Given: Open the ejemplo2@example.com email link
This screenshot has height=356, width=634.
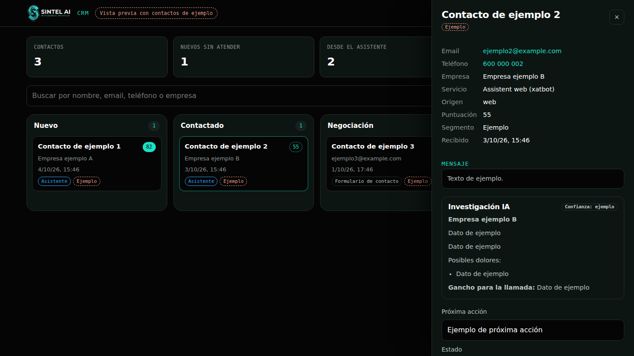Looking at the screenshot, I should tap(522, 51).
